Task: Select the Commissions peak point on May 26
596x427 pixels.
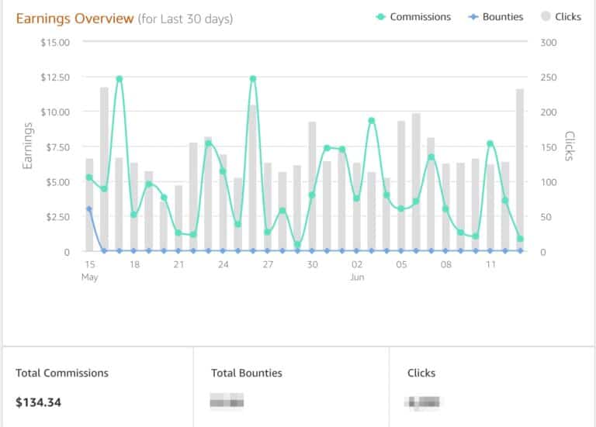Action: pos(253,79)
